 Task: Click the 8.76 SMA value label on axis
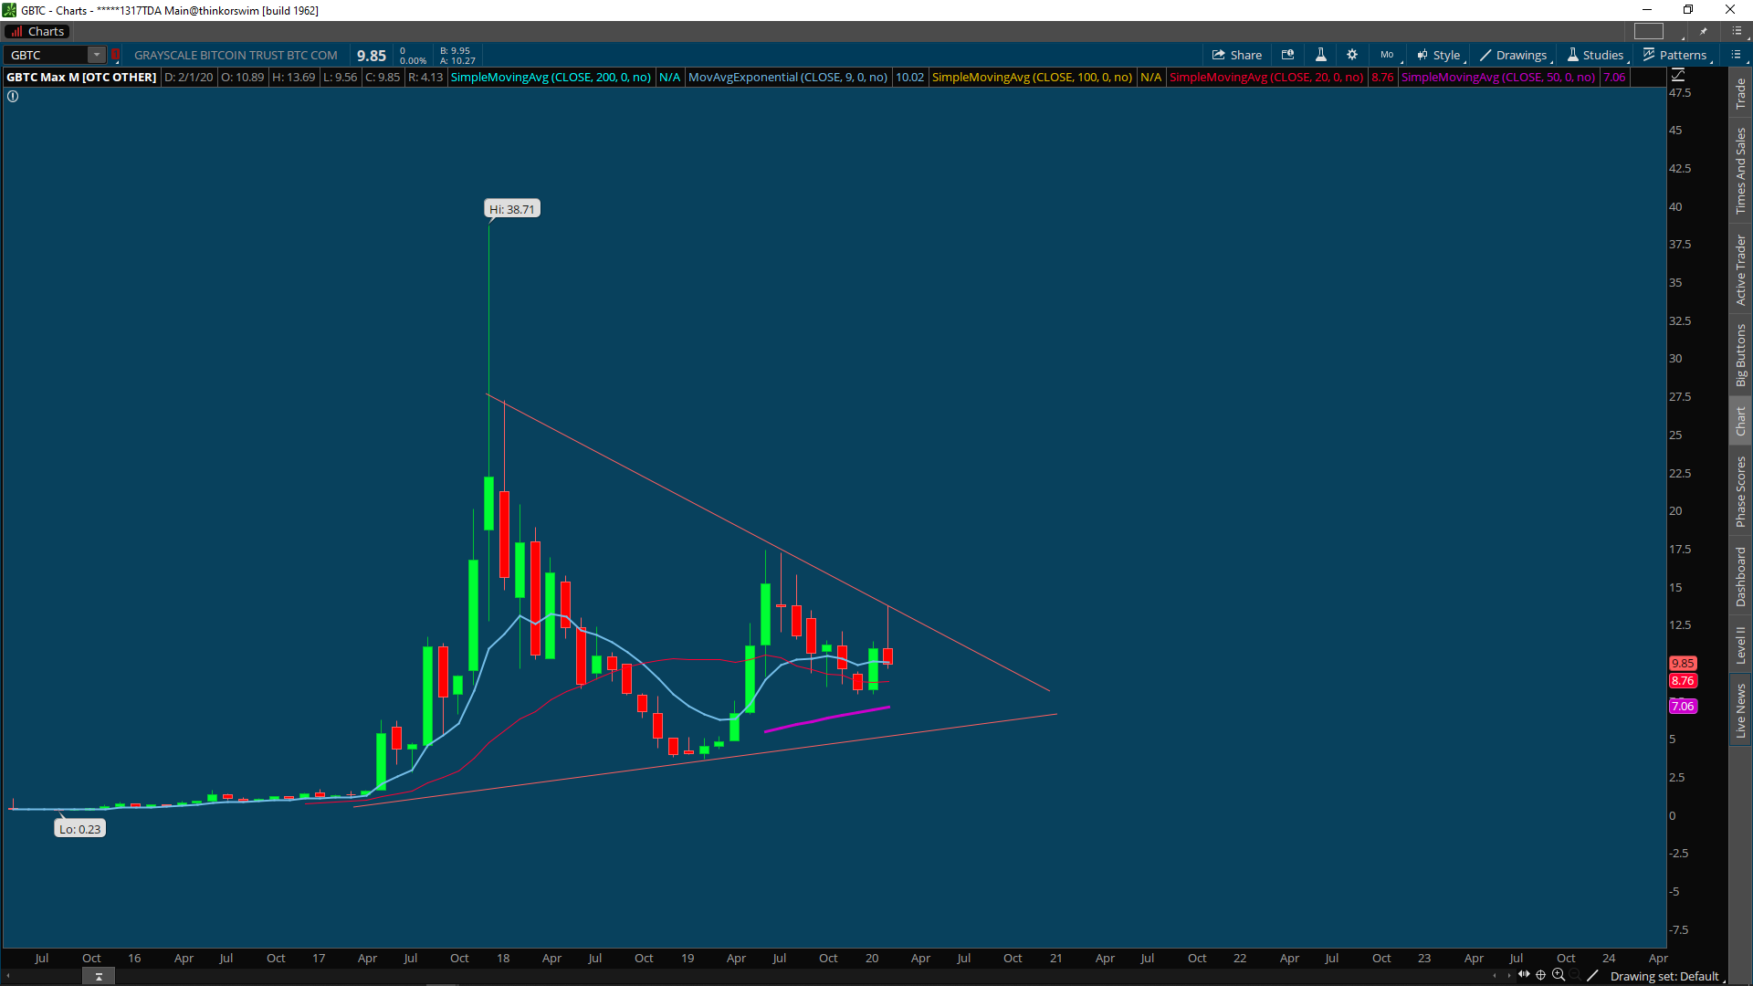[1683, 681]
